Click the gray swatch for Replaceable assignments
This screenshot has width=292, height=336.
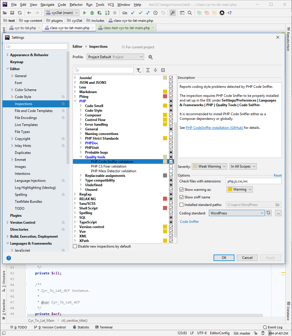point(165,175)
